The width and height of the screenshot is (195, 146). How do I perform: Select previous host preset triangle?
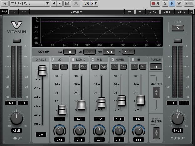tap(54, 3)
